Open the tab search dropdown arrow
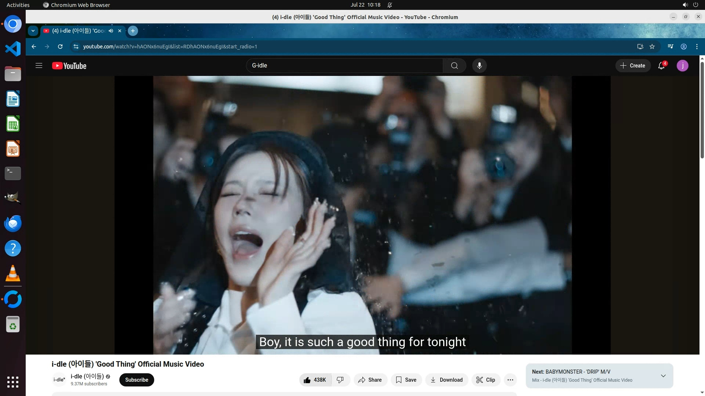 pos(33,31)
